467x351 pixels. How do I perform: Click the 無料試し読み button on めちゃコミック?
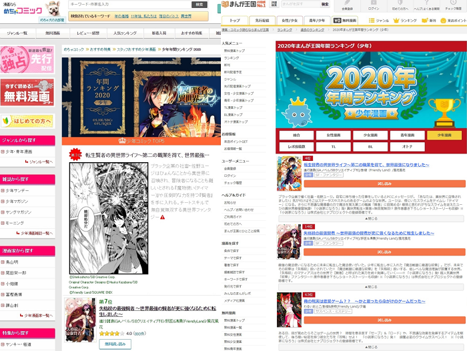pos(115,344)
